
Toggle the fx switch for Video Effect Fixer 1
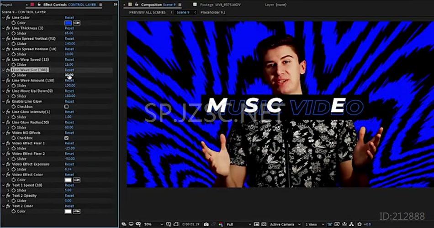pos(8,143)
